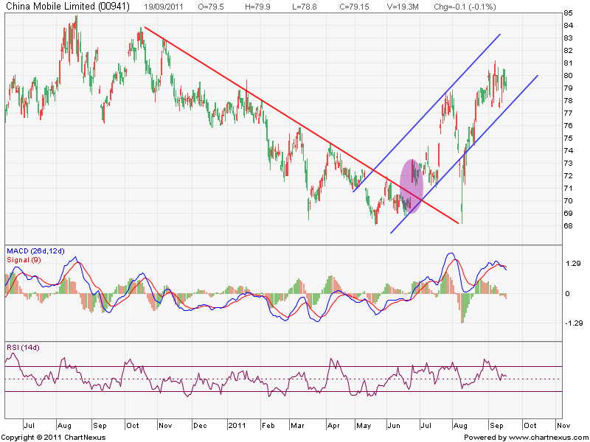The image size is (590, 442).
Task: Click the Mar label on time axis
Action: point(298,425)
